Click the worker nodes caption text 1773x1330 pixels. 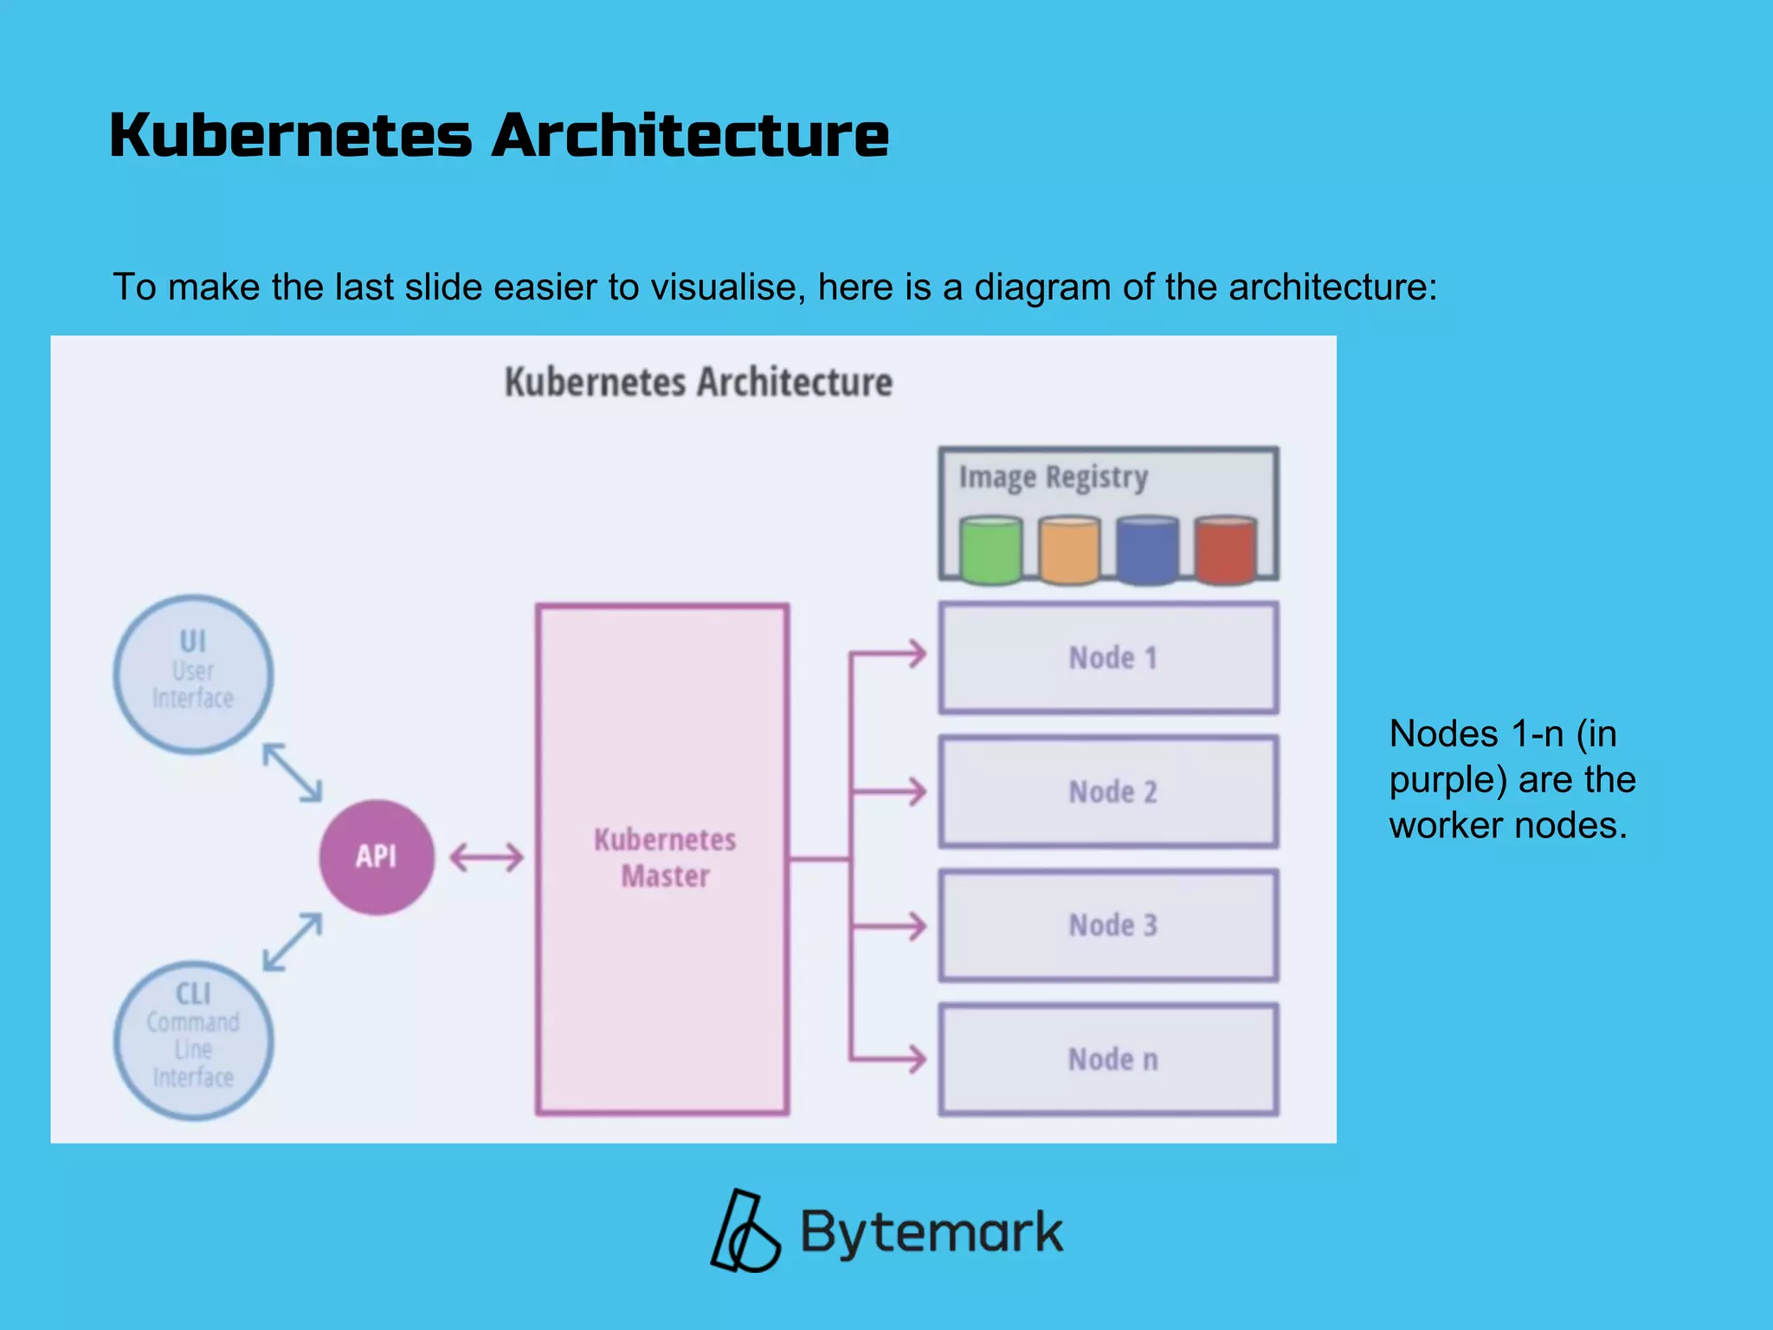(1512, 779)
